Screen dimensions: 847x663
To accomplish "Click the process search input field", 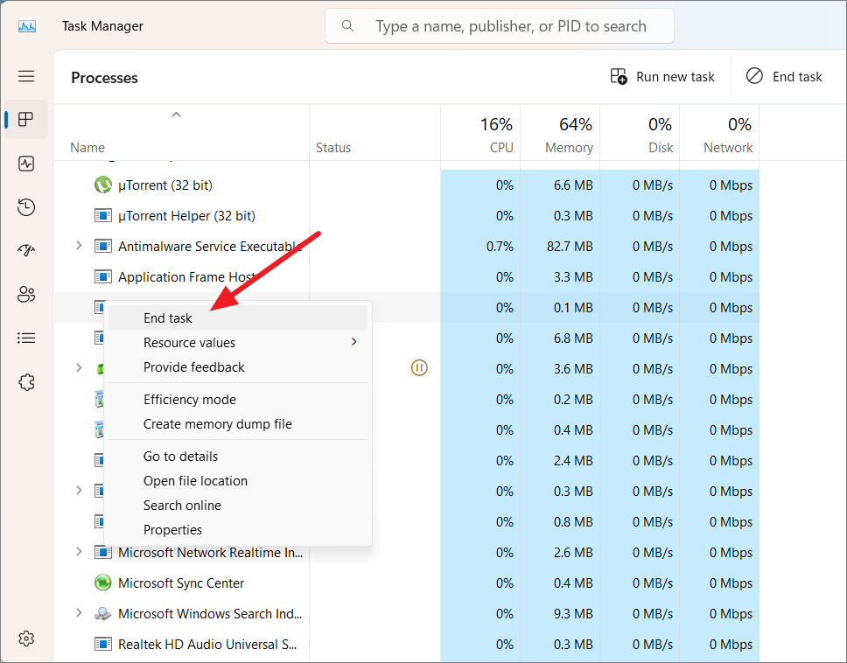I will coord(499,25).
